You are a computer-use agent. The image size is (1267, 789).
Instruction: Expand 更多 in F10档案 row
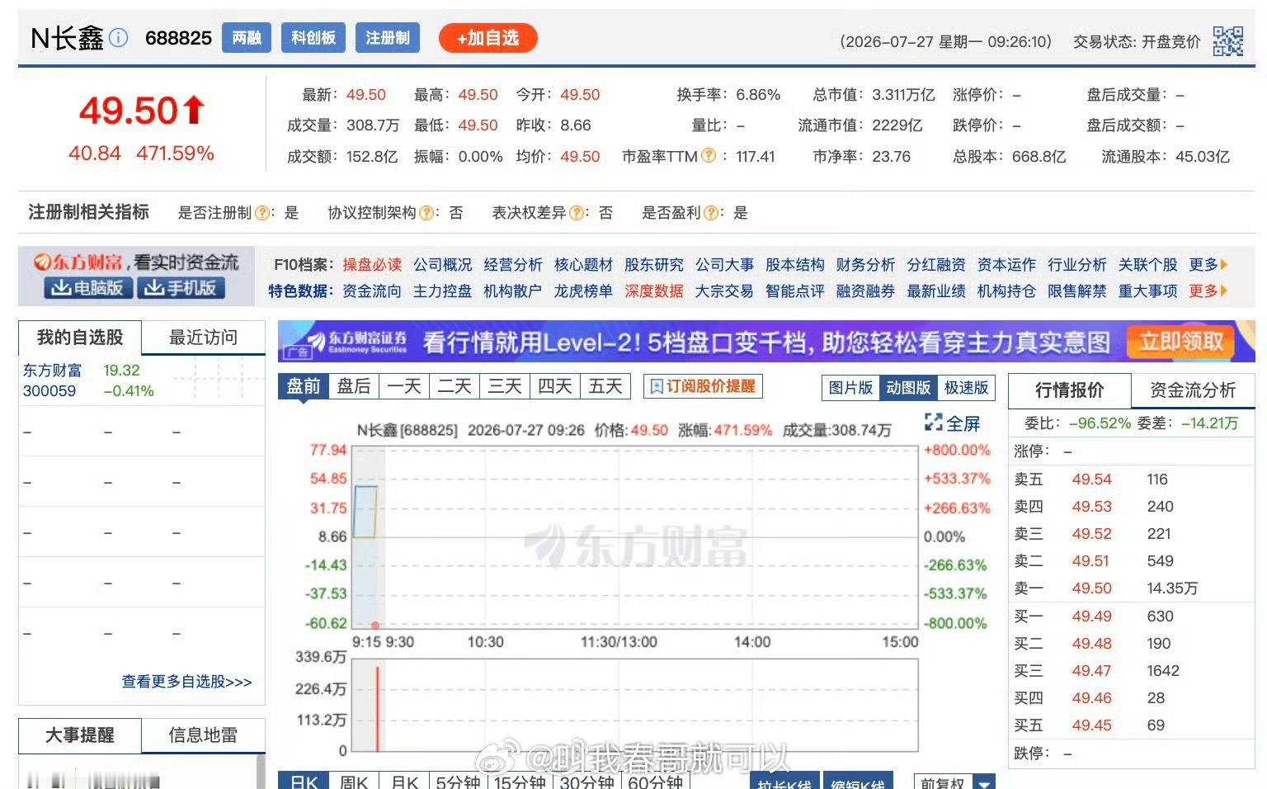coord(1208,265)
